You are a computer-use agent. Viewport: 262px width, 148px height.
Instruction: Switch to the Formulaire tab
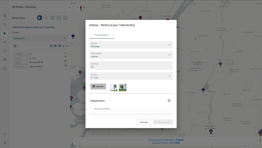pos(101,35)
